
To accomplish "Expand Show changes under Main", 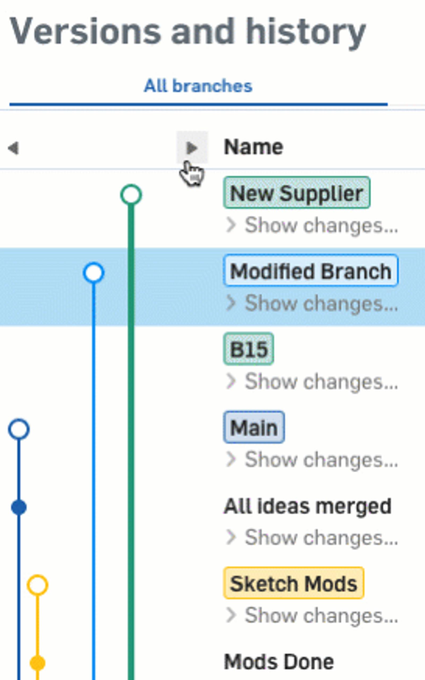I will (x=313, y=459).
